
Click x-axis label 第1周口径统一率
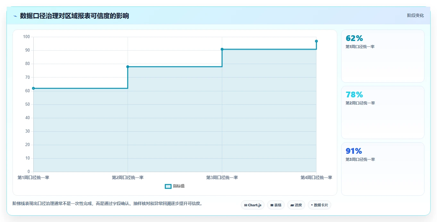click(x=33, y=177)
